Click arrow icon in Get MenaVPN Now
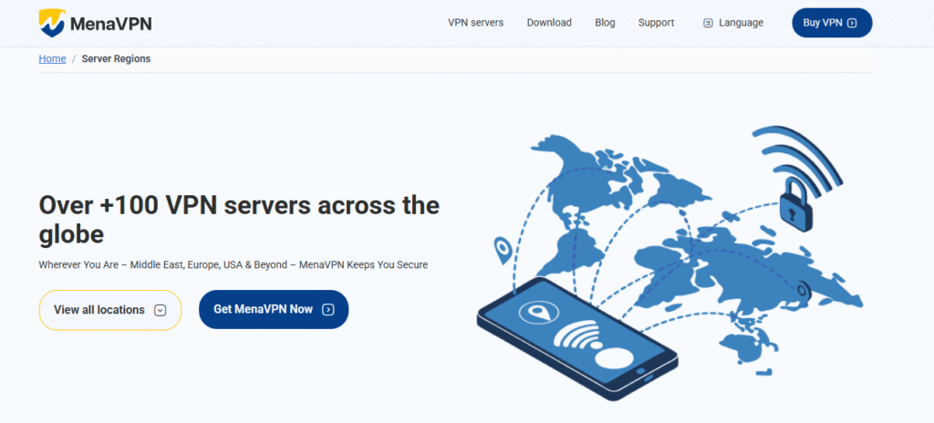This screenshot has width=934, height=423. 327,309
